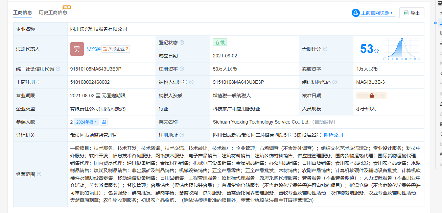442x213 pixels.
Task: Click the help icon next to 注册资本
Action: [182, 69]
